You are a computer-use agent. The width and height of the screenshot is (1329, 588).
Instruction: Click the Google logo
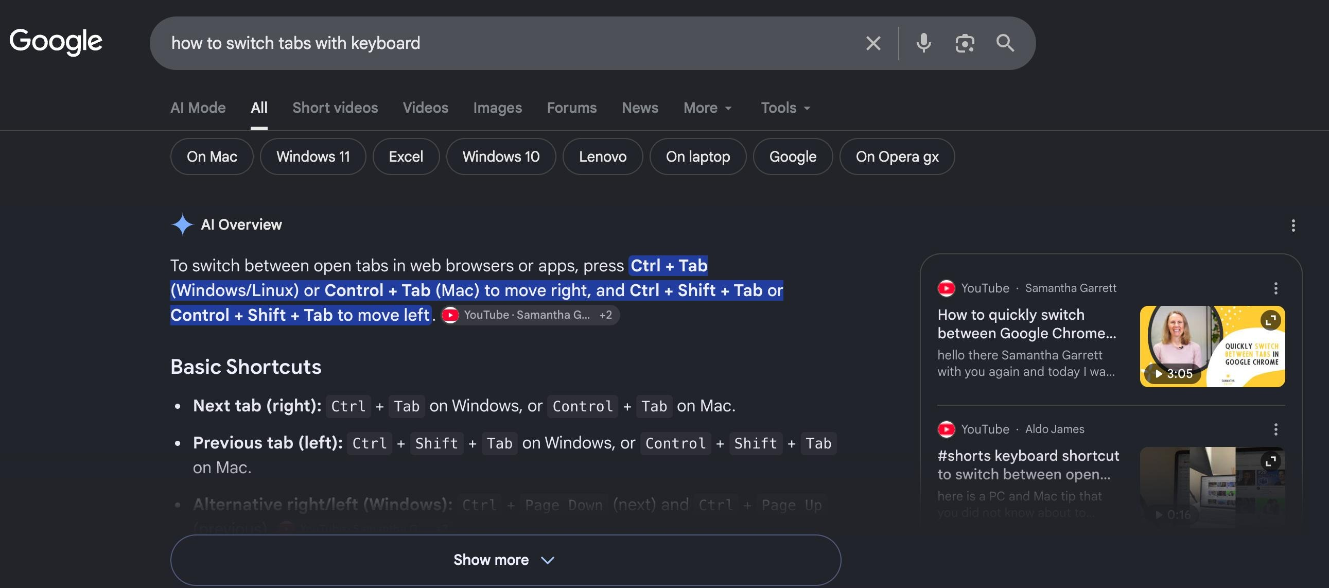pyautogui.click(x=56, y=42)
